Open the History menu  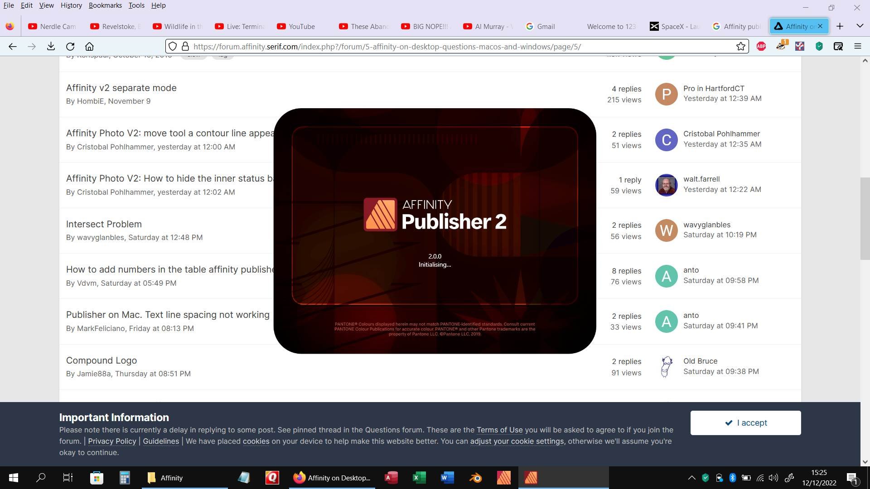(x=71, y=5)
